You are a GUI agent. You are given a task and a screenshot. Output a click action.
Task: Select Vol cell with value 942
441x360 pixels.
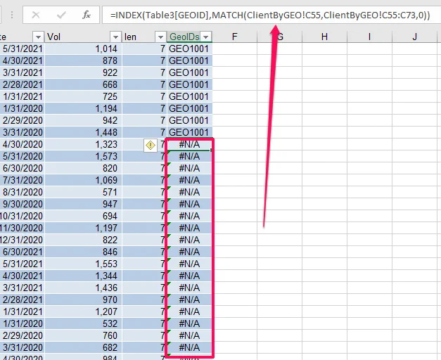pyautogui.click(x=83, y=121)
